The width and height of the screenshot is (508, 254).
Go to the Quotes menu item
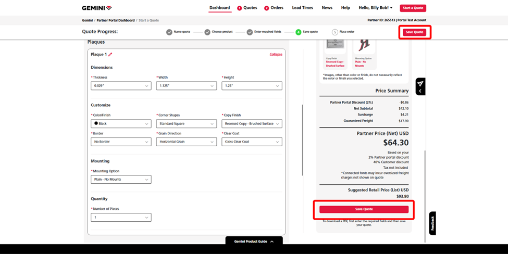tap(247, 8)
